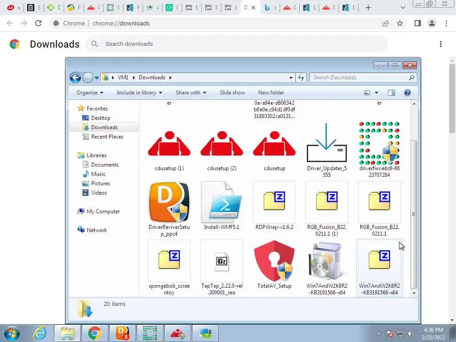
Task: Select Downloads in Favorites sidebar
Action: (x=104, y=127)
